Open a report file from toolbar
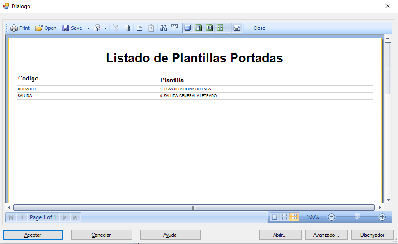398x244 pixels. pyautogui.click(x=46, y=28)
